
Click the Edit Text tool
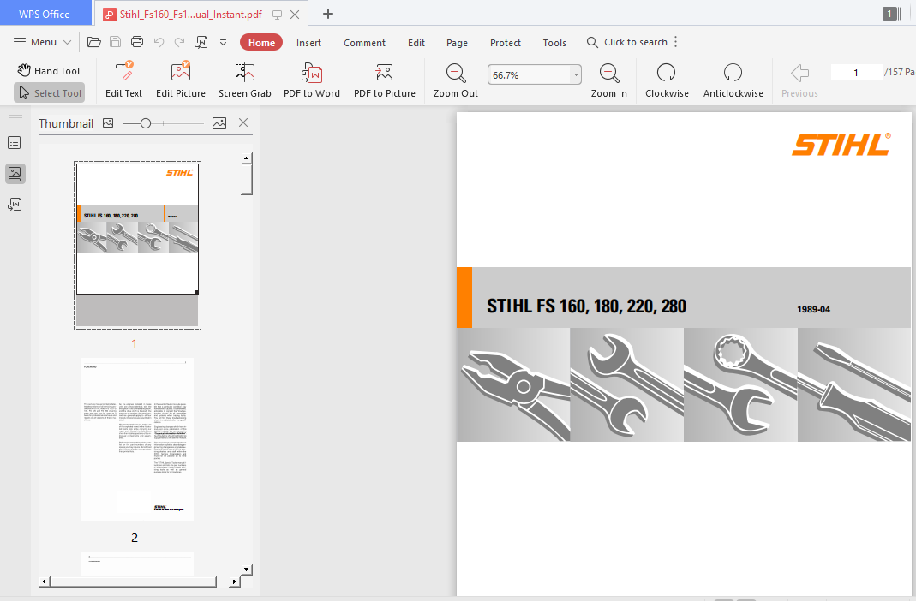tap(124, 80)
